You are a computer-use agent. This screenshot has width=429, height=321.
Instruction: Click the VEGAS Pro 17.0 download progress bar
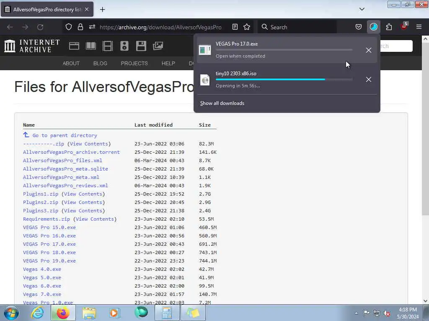(284, 50)
